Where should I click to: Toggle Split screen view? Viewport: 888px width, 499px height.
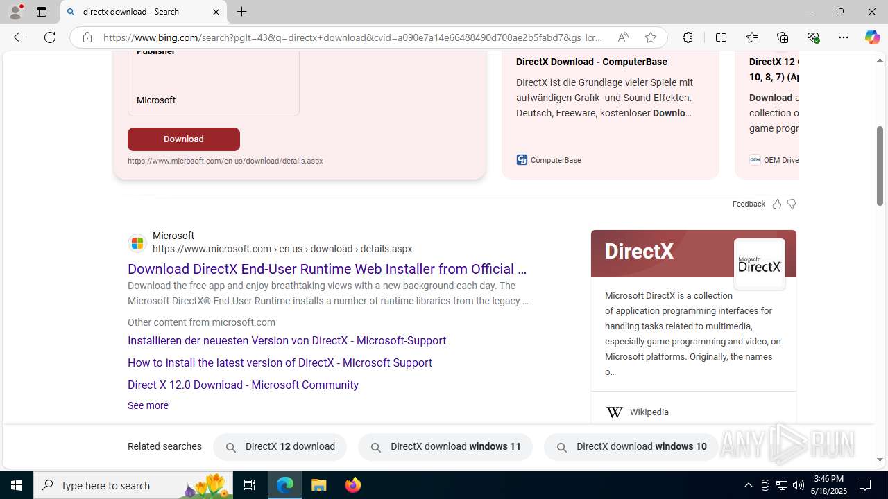pos(721,37)
